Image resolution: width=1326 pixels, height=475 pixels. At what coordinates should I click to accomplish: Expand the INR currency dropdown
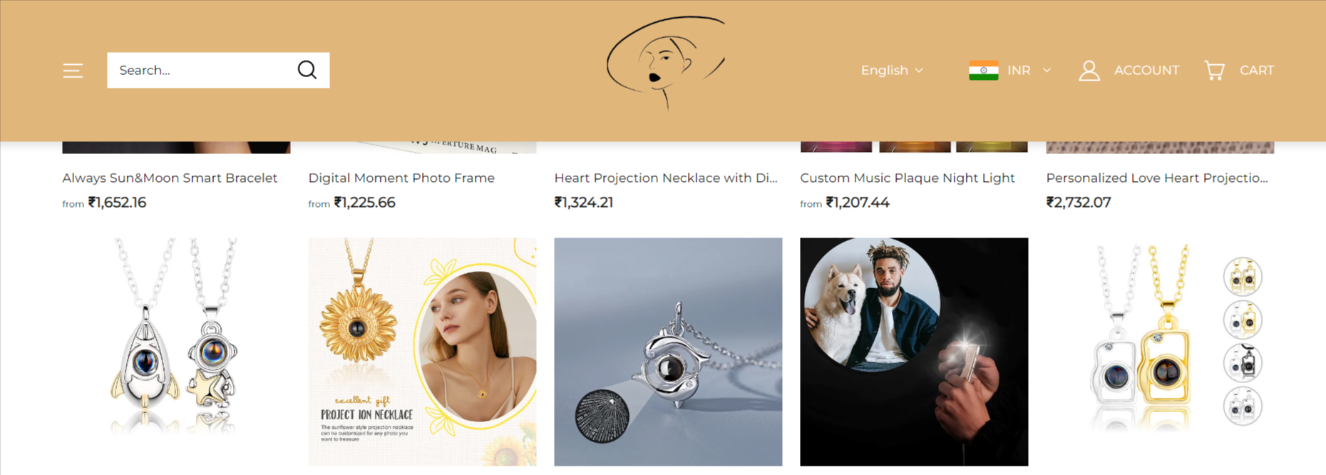tap(1009, 70)
